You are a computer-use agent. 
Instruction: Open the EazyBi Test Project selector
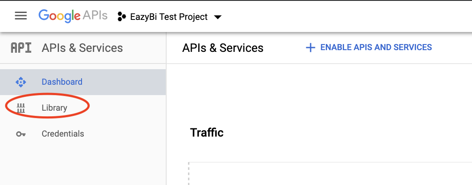pyautogui.click(x=169, y=17)
